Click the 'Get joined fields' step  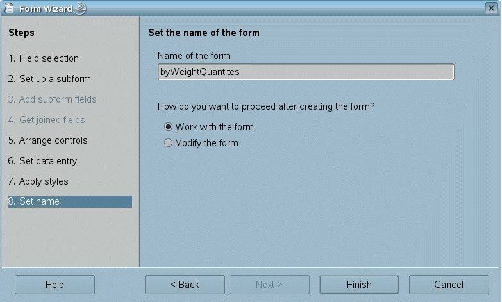point(47,120)
